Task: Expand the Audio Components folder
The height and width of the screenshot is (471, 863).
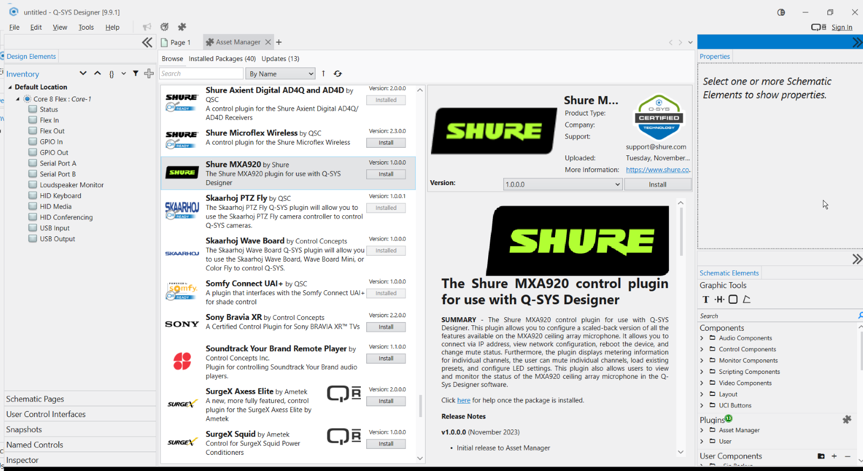Action: point(702,338)
